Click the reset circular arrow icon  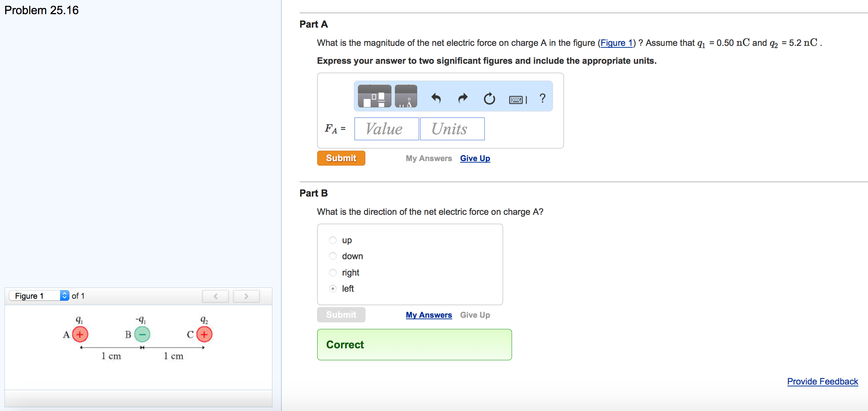(489, 98)
